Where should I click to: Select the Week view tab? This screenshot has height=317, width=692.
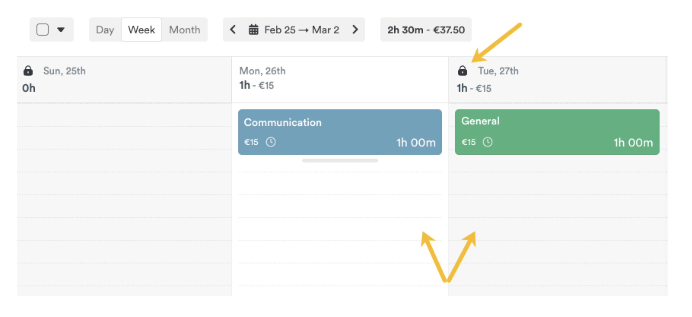click(141, 29)
